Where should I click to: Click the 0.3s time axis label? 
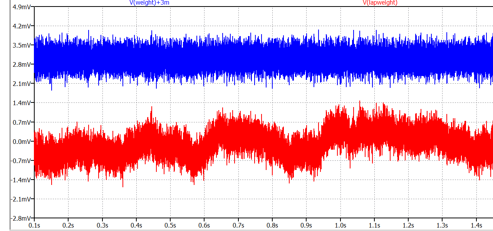click(x=102, y=225)
